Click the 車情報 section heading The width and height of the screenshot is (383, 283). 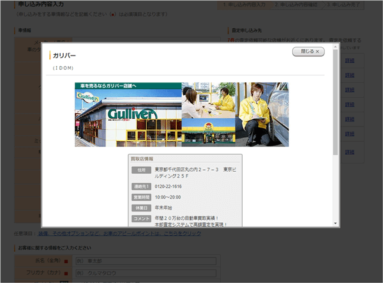(25, 31)
